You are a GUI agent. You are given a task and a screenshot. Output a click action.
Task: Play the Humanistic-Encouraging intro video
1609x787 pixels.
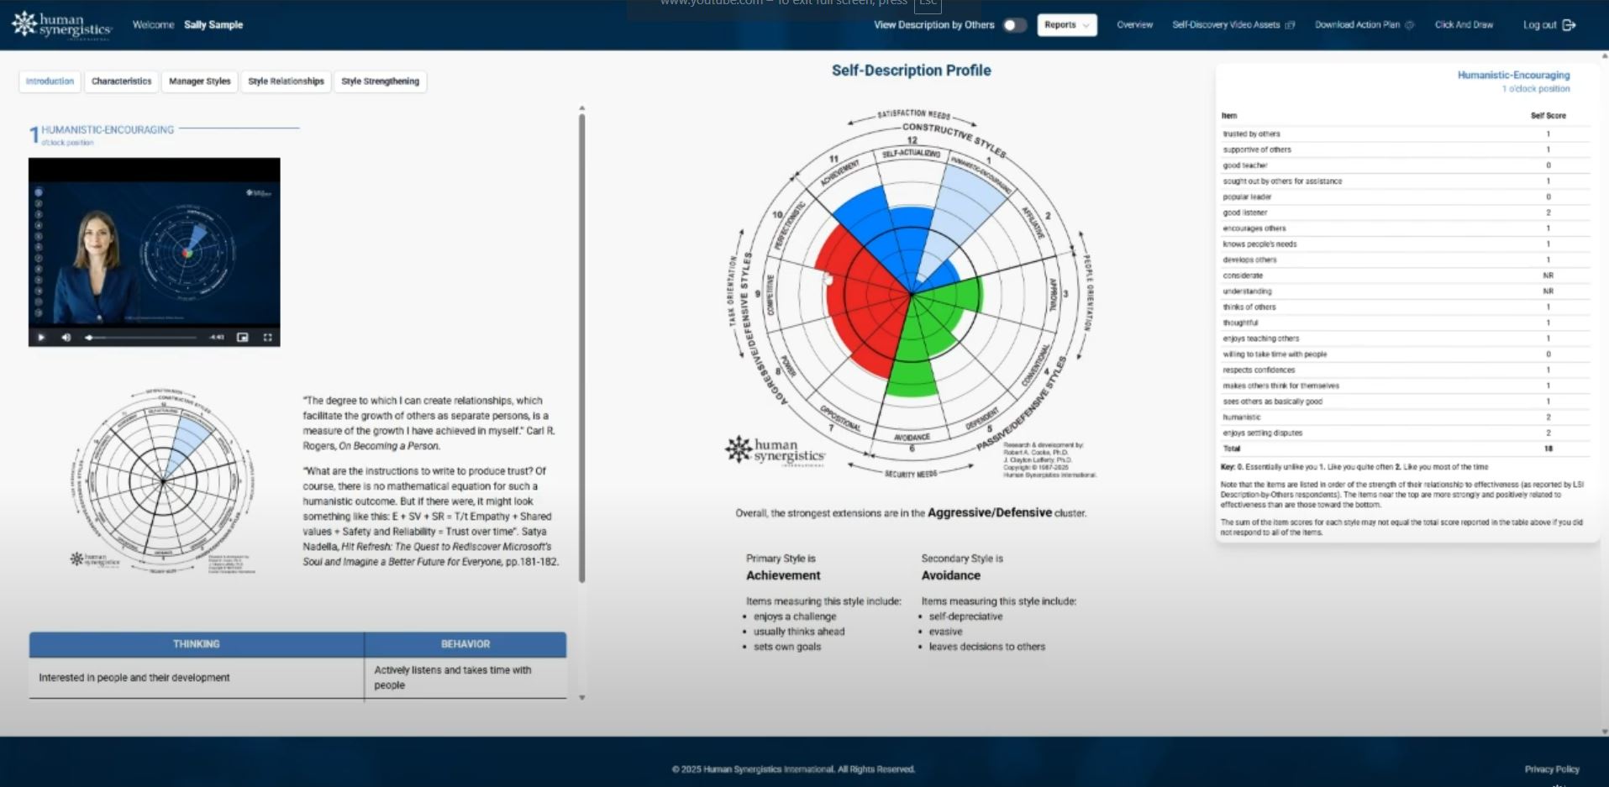point(41,338)
